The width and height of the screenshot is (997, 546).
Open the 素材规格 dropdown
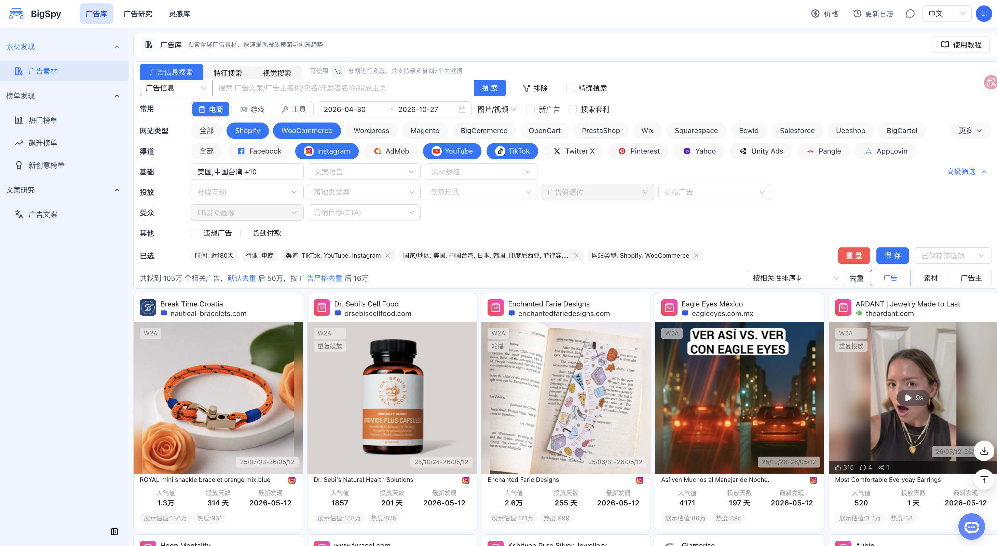pos(481,172)
